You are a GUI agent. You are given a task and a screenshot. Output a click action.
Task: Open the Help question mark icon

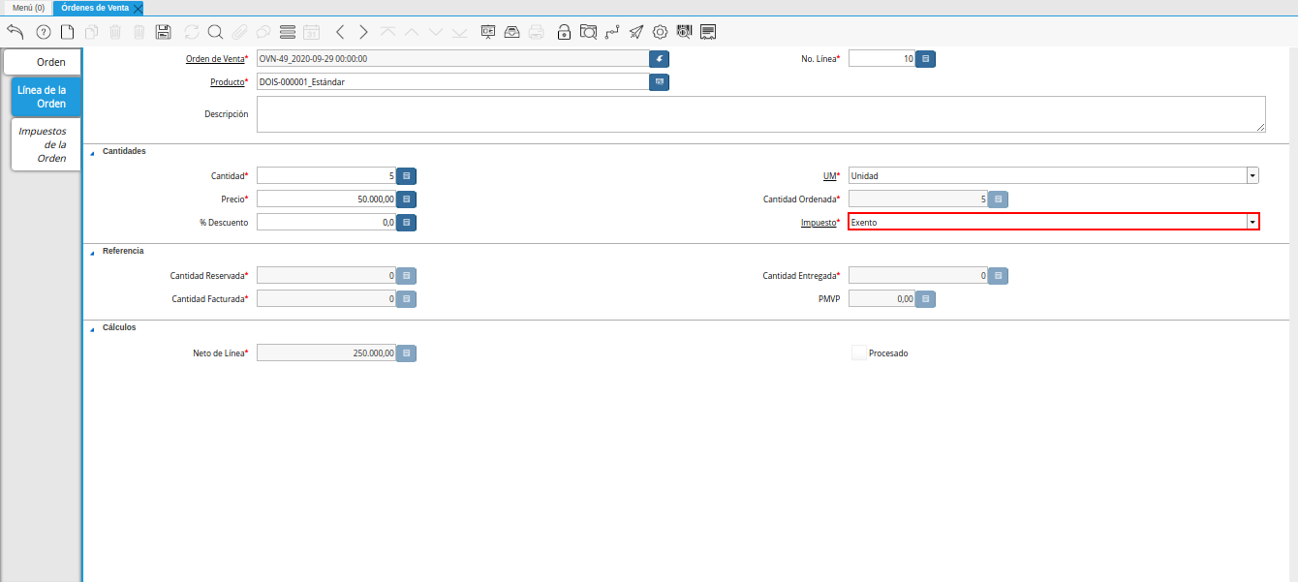44,32
